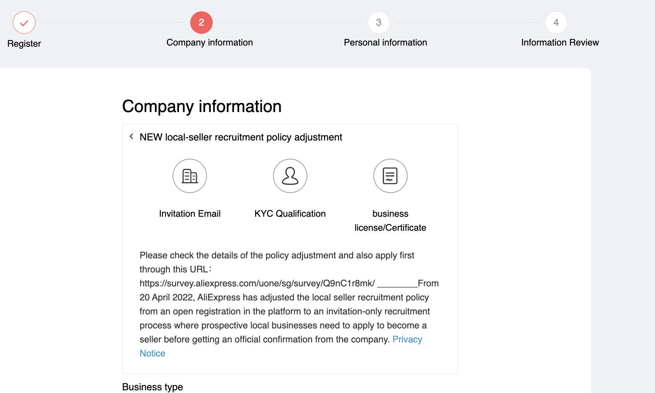This screenshot has height=393, width=655.
Task: Click the business license document icon
Action: [391, 176]
